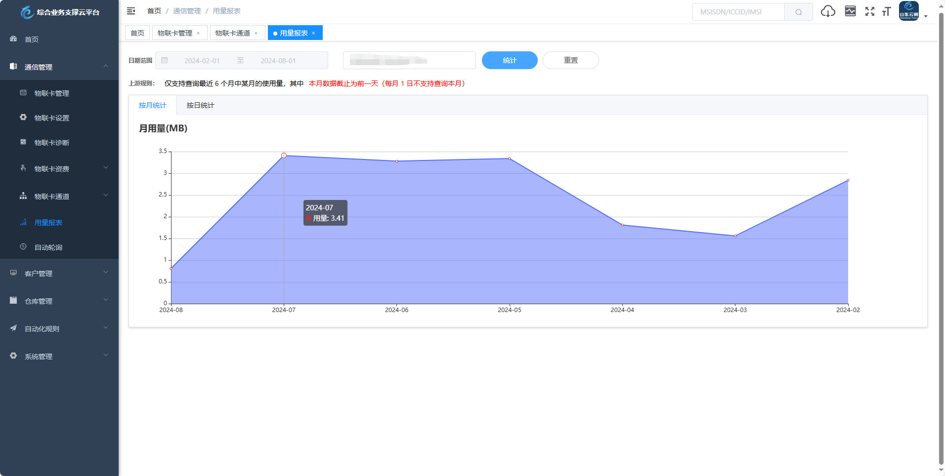The height and width of the screenshot is (476, 945).
Task: Click 首页 in the breadcrumb
Action: tap(154, 11)
